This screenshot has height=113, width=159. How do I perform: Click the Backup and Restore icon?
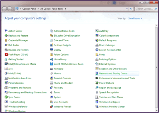pyautogui.click(x=6, y=35)
